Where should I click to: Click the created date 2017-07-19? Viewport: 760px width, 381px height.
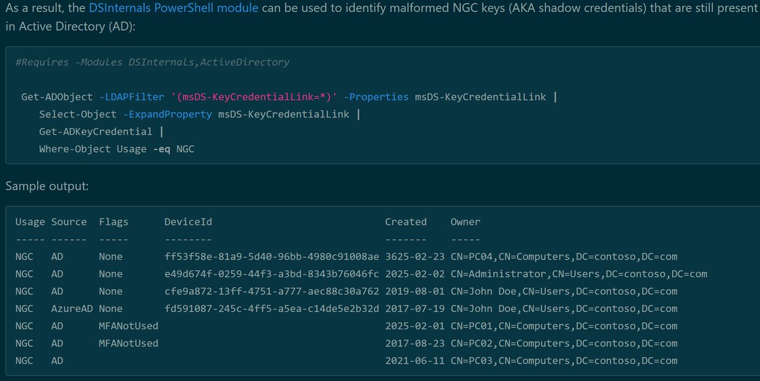click(415, 309)
